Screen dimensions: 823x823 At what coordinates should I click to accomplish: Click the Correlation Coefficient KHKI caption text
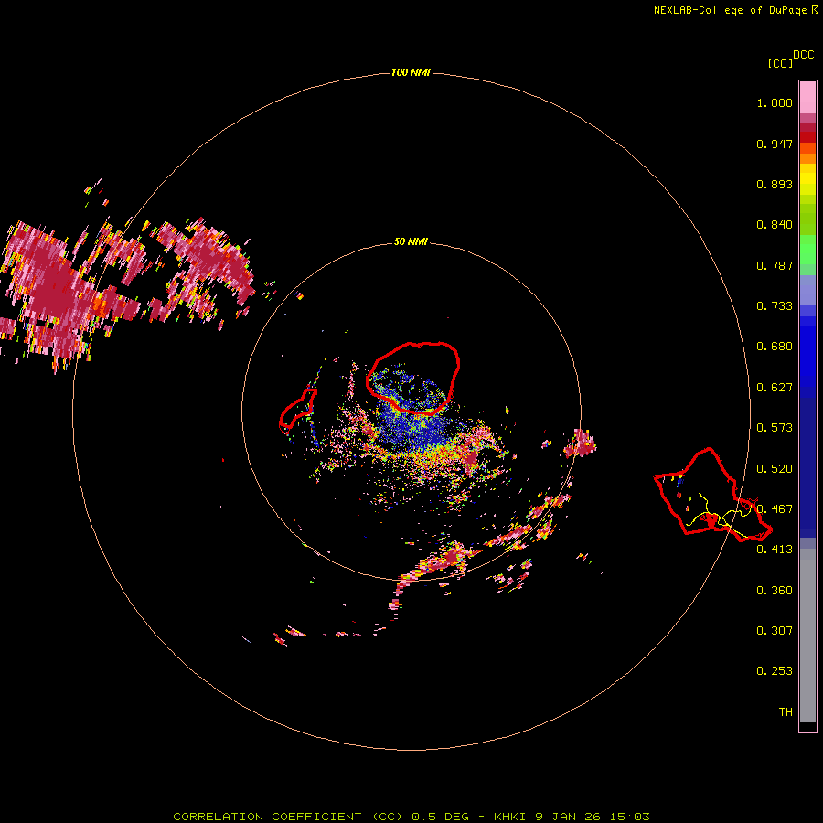pos(411,817)
